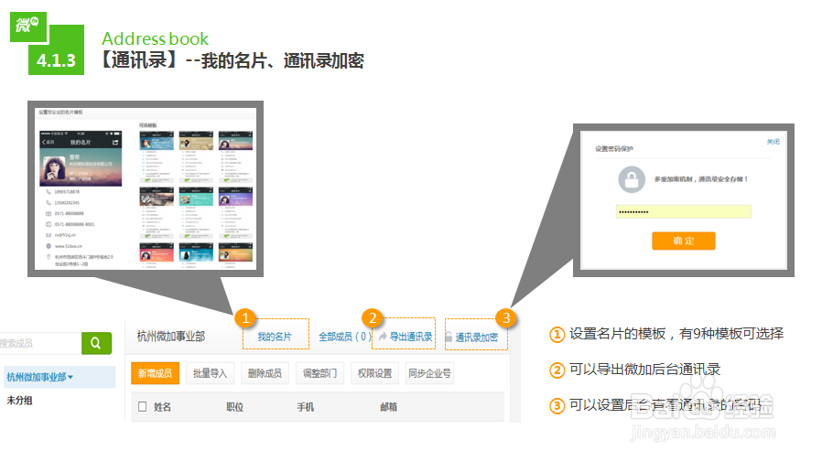822x461 pixels.
Task: Click the 调整部门 button
Action: pyautogui.click(x=319, y=373)
